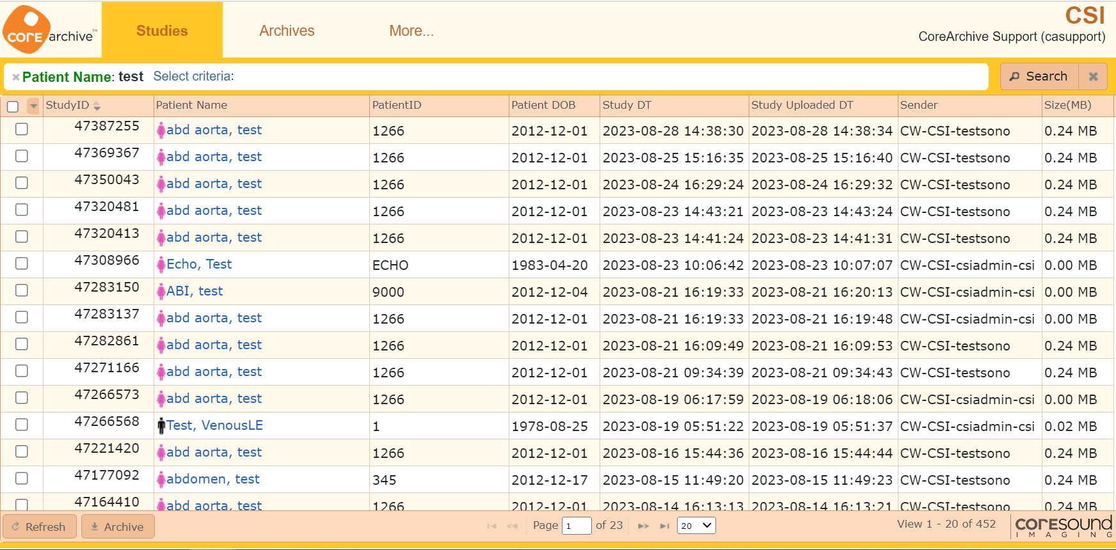This screenshot has width=1116, height=550.
Task: Click the male patient icon for Test, VenousLE
Action: pos(161,426)
